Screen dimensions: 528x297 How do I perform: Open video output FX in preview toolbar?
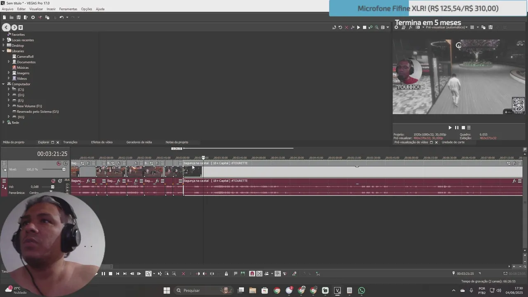[x=410, y=27]
